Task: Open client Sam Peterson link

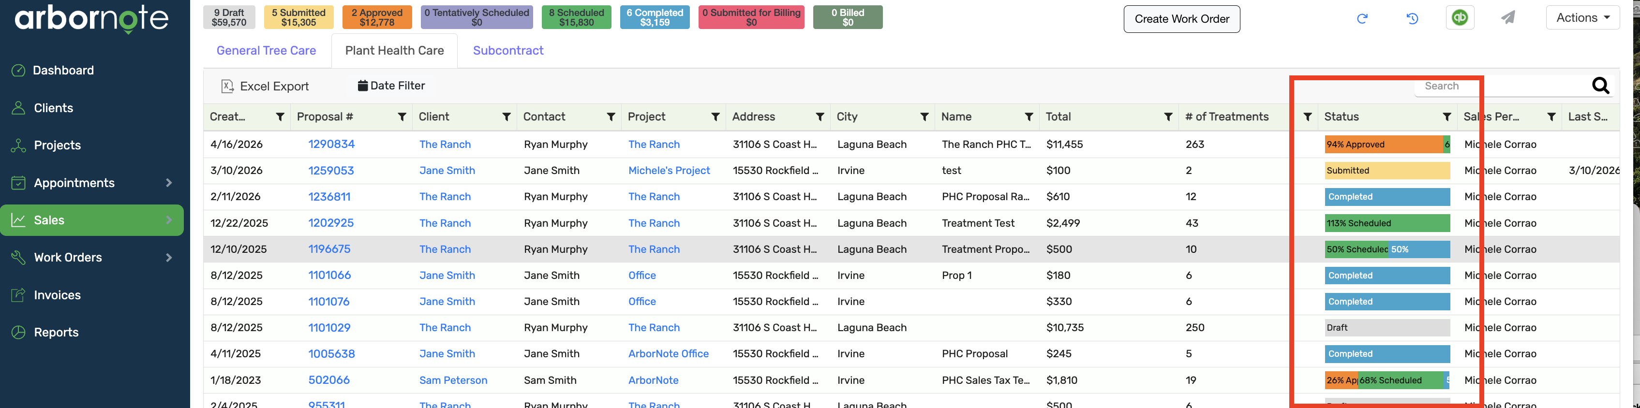Action: click(x=453, y=380)
